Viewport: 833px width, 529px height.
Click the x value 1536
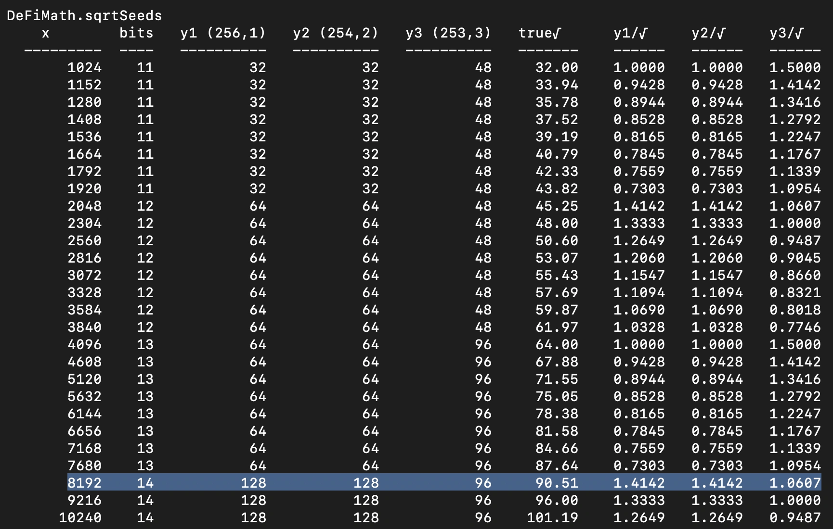[84, 137]
